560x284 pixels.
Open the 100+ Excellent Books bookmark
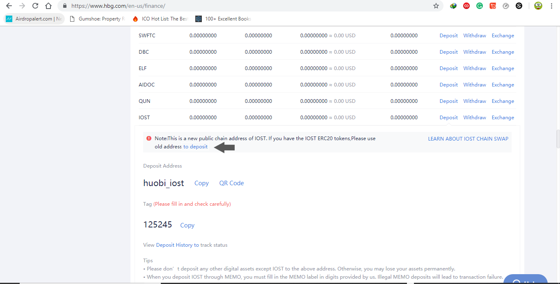(223, 19)
